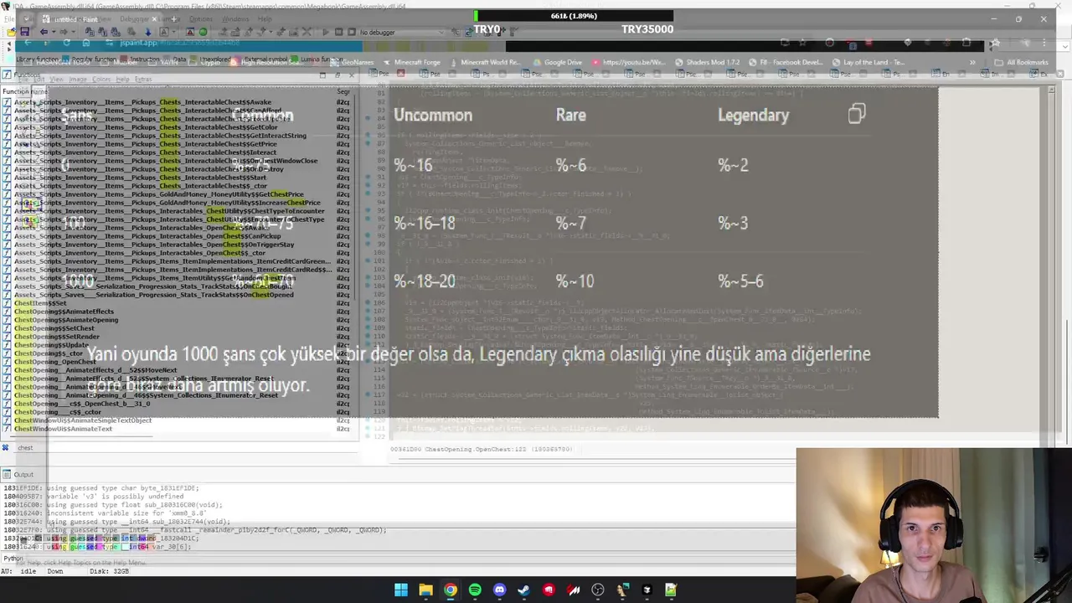Click the 661₺ donation progress bar

[574, 16]
